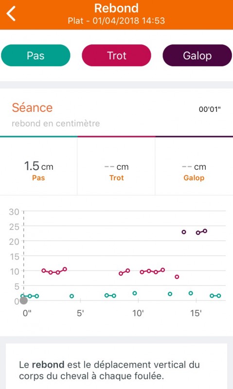
Task: Tap the first trot data point
Action: coord(44,270)
